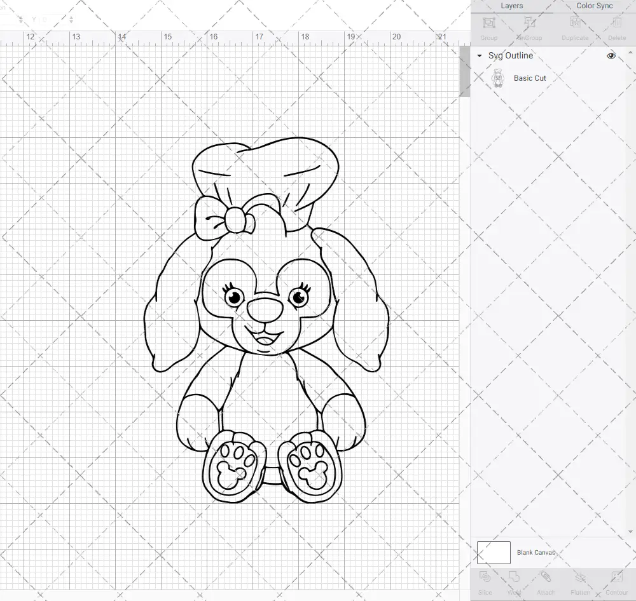Click the Duplicate icon
Viewport: 636px width, 601px height.
575,23
